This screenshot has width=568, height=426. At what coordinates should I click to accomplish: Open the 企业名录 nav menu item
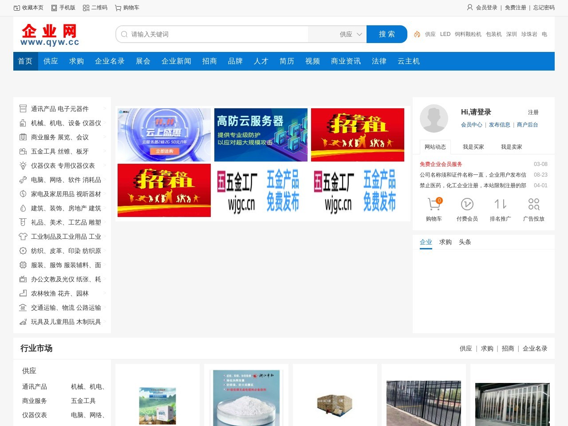click(110, 61)
